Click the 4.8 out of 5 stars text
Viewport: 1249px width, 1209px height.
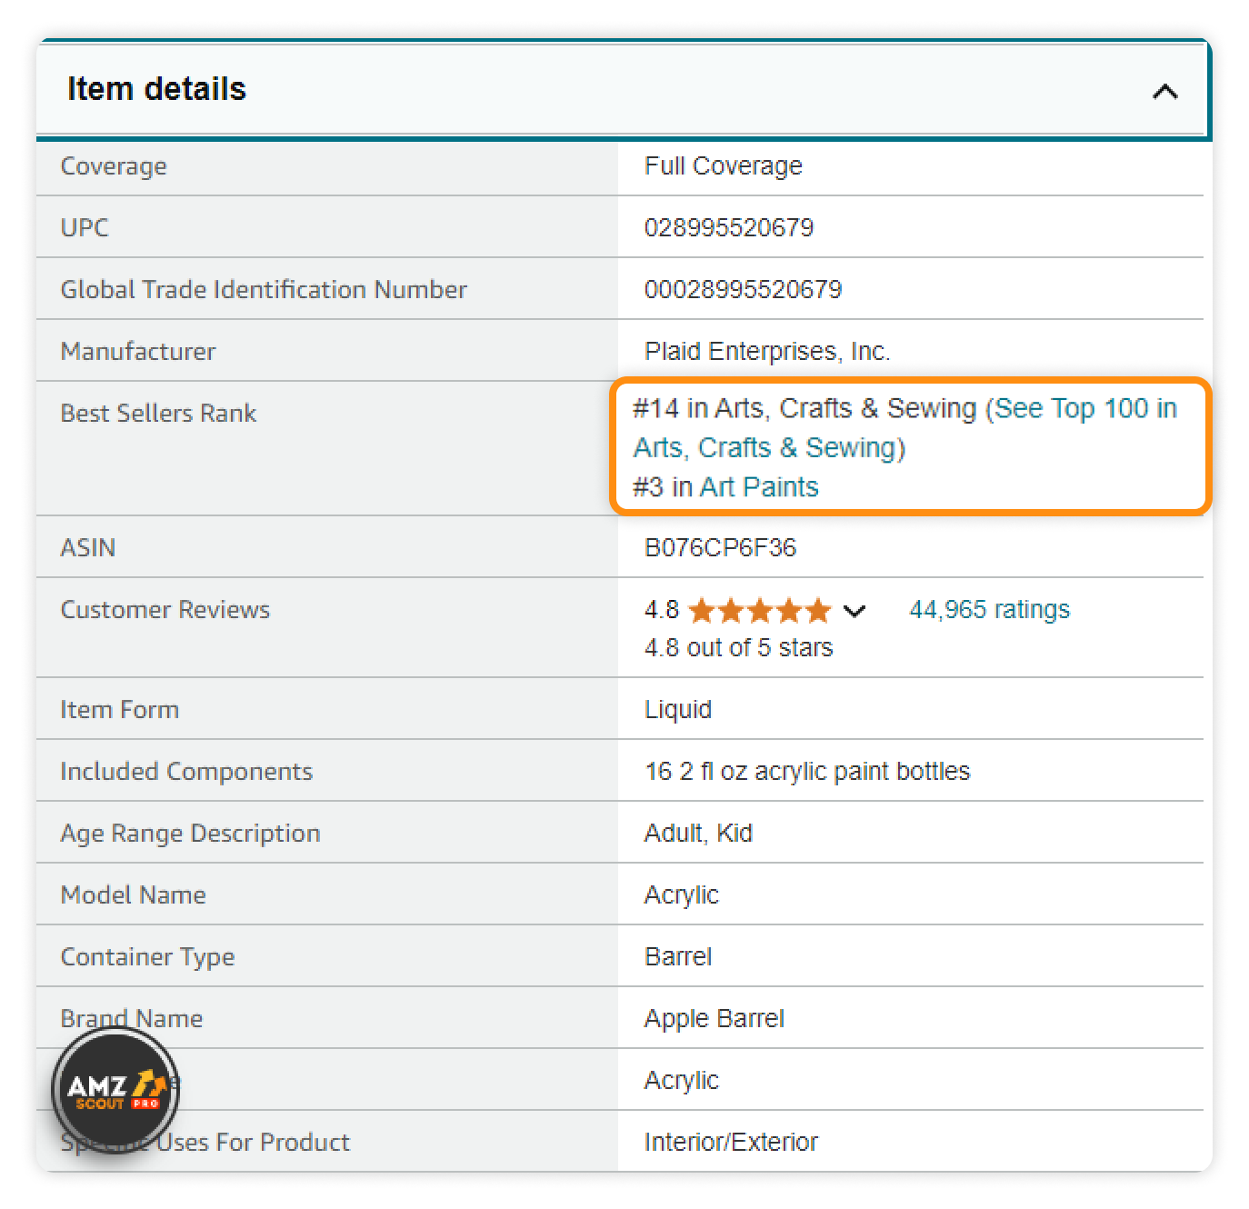[x=738, y=647]
